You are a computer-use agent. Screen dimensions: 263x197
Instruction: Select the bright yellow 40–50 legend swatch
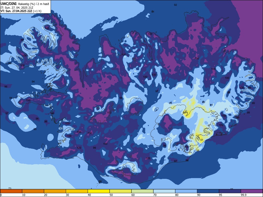pos(99,191)
